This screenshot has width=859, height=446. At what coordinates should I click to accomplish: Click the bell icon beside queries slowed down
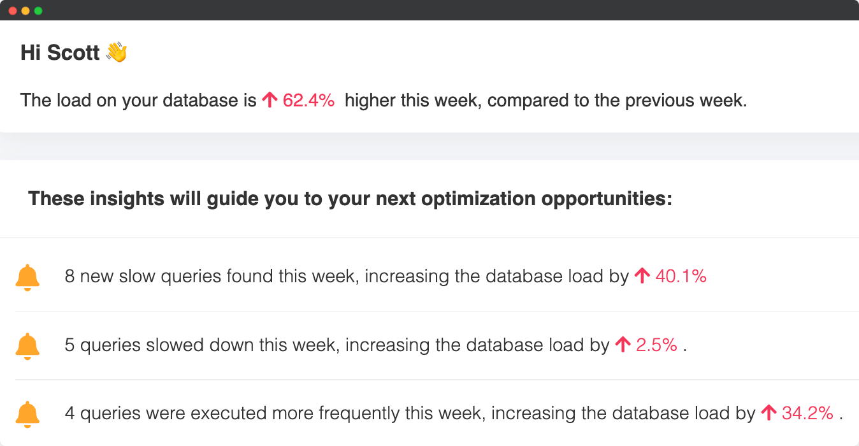click(27, 346)
